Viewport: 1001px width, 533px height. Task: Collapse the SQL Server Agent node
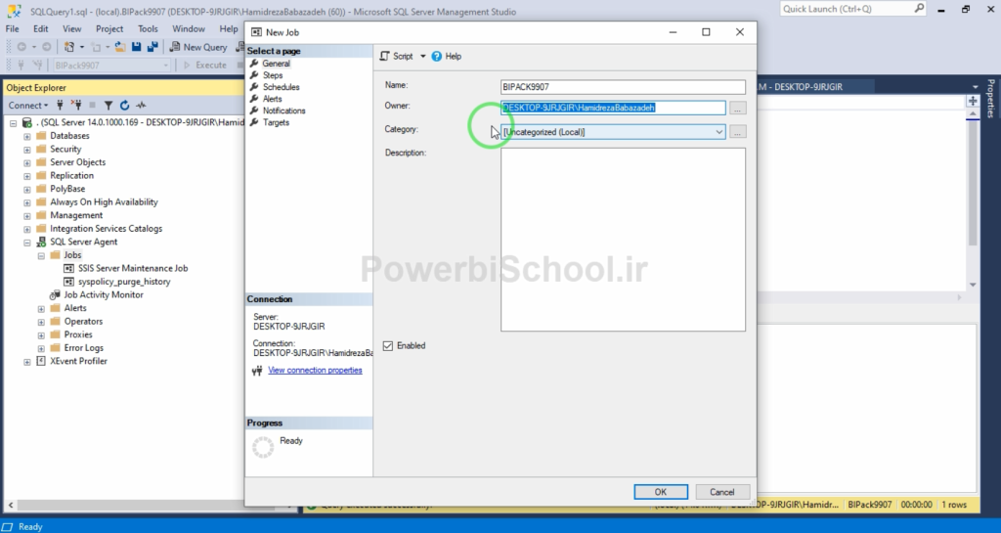27,242
